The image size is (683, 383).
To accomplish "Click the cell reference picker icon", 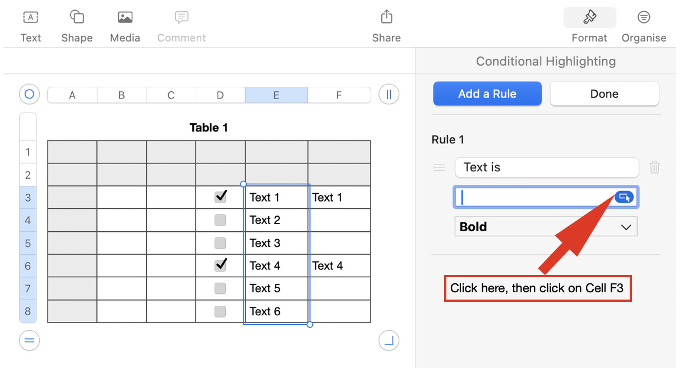I will pyautogui.click(x=624, y=197).
